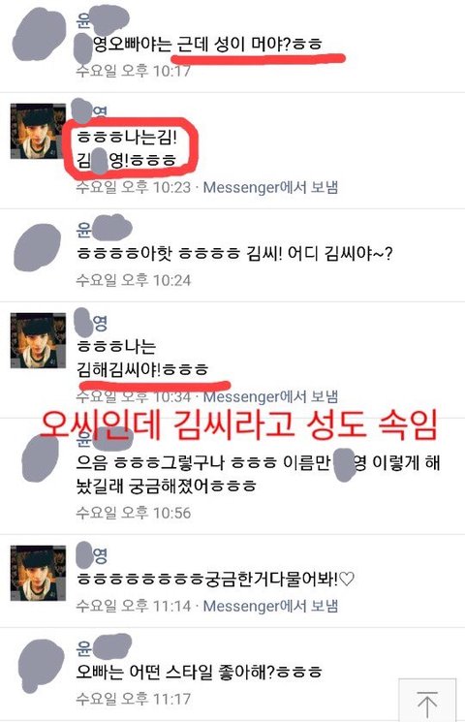
Task: Open Messenger에서 보냄 link at 10:23
Action: pyautogui.click(x=270, y=187)
